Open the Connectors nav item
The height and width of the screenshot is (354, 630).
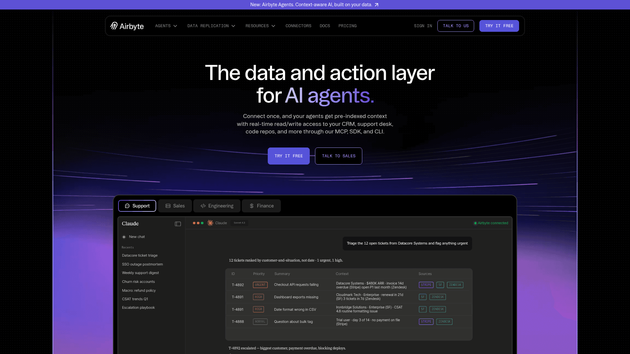pos(298,26)
